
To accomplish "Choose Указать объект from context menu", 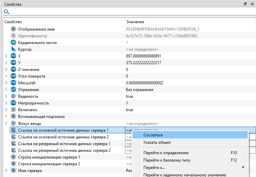I will [157, 142].
